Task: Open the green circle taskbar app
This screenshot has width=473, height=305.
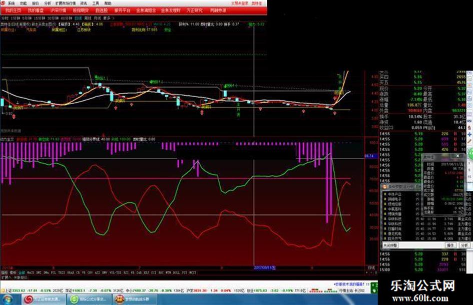Action: pyautogui.click(x=89, y=299)
